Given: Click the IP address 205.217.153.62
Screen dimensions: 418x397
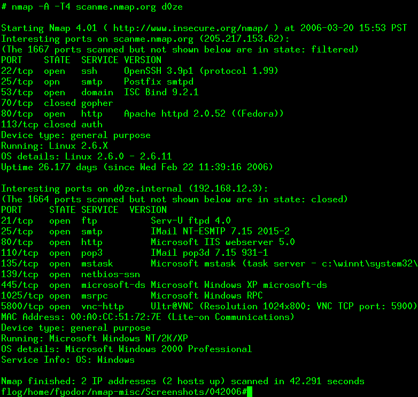Looking at the screenshot, I should pyautogui.click(x=241, y=39).
